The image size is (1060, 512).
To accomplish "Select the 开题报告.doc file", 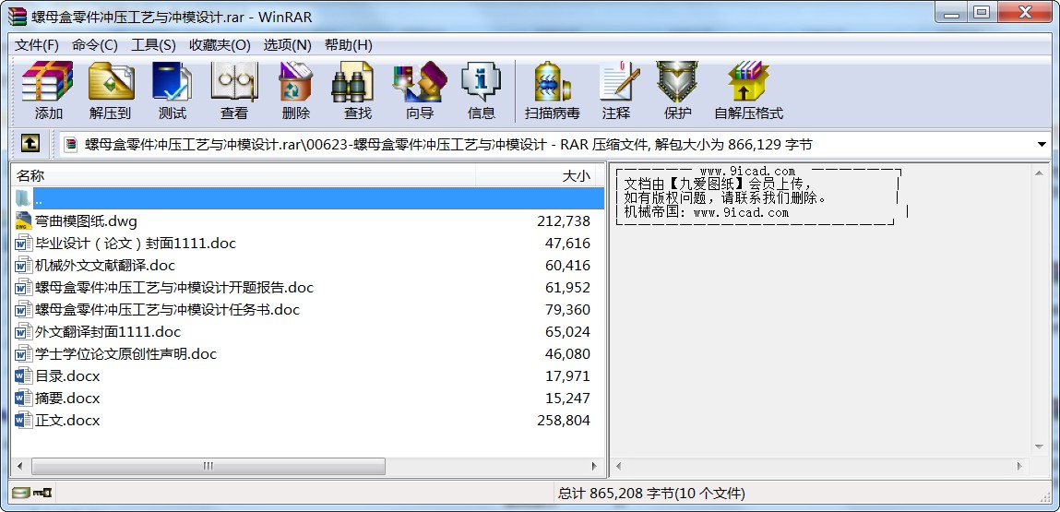I will (x=174, y=288).
